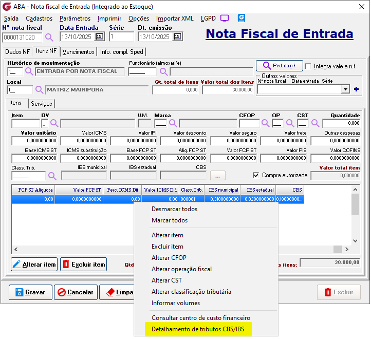Choose Alterar operação fiscal
Image resolution: width=371 pixels, height=339 pixels.
(x=181, y=269)
